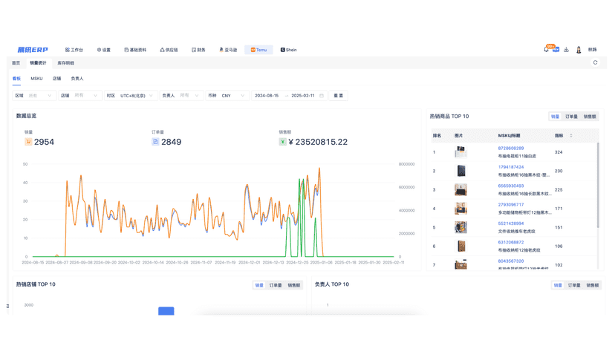The image size is (615, 346).
Task: Open the Shein platform menu
Action: (x=289, y=50)
